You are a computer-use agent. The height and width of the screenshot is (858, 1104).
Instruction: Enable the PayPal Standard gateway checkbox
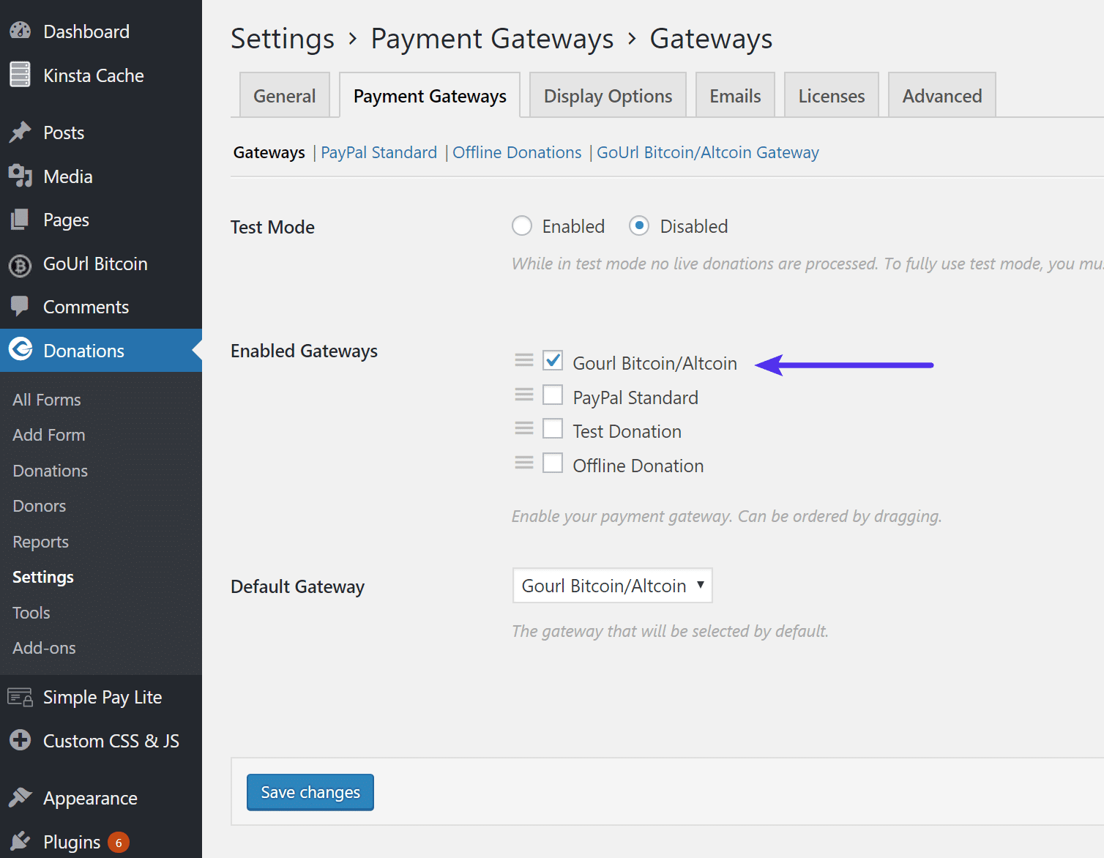553,395
